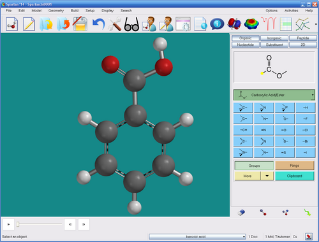Click the green Minimize energy zigzag icon
319x242 pixels.
tap(308, 212)
